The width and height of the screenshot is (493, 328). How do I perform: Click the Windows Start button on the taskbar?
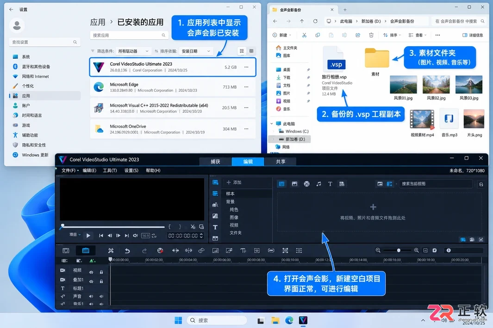coord(178,320)
